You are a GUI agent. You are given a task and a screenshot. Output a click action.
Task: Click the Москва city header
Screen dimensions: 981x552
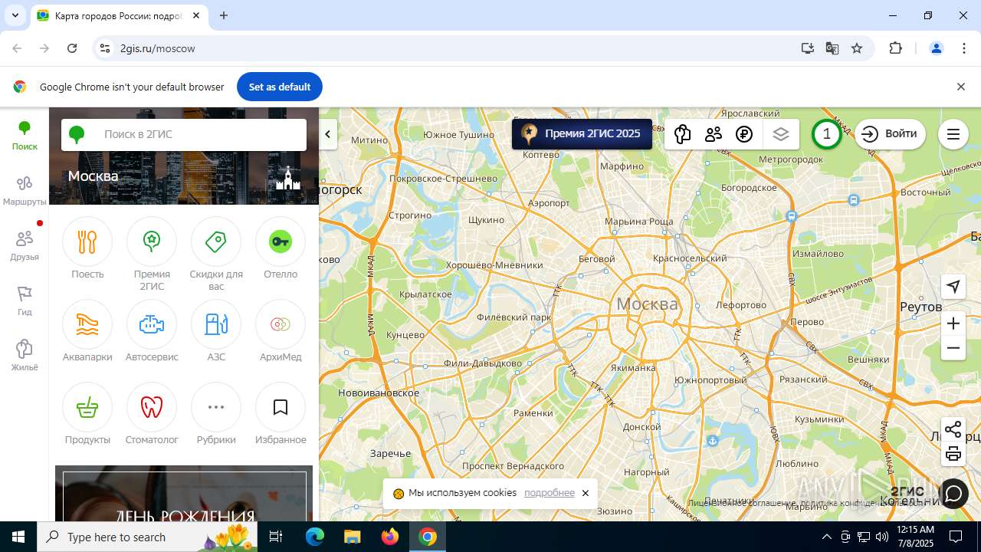93,176
